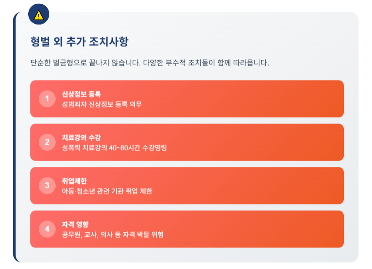The width and height of the screenshot is (372, 269).
Task: Click empty area of first red card
Action: point(237,99)
